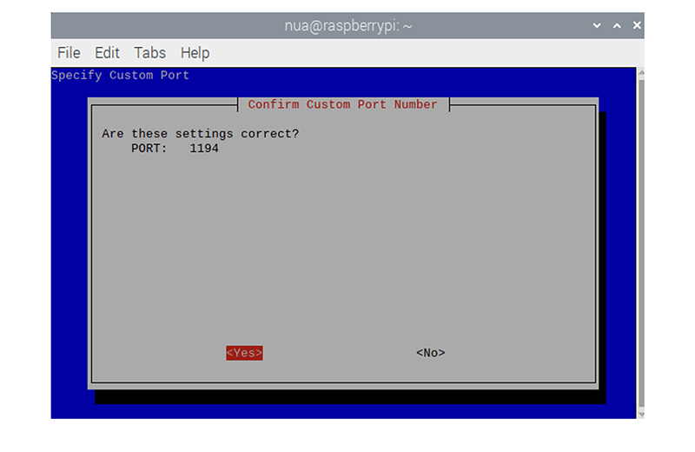Close the terminal window
This screenshot has height=452, width=695.
pyautogui.click(x=637, y=26)
